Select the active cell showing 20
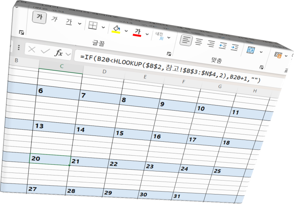This screenshot has height=204, width=294. click(50, 160)
